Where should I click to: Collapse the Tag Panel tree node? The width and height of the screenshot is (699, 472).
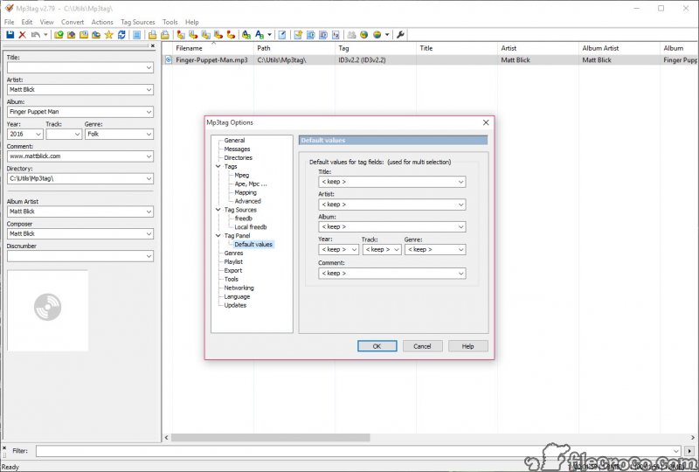(x=218, y=235)
